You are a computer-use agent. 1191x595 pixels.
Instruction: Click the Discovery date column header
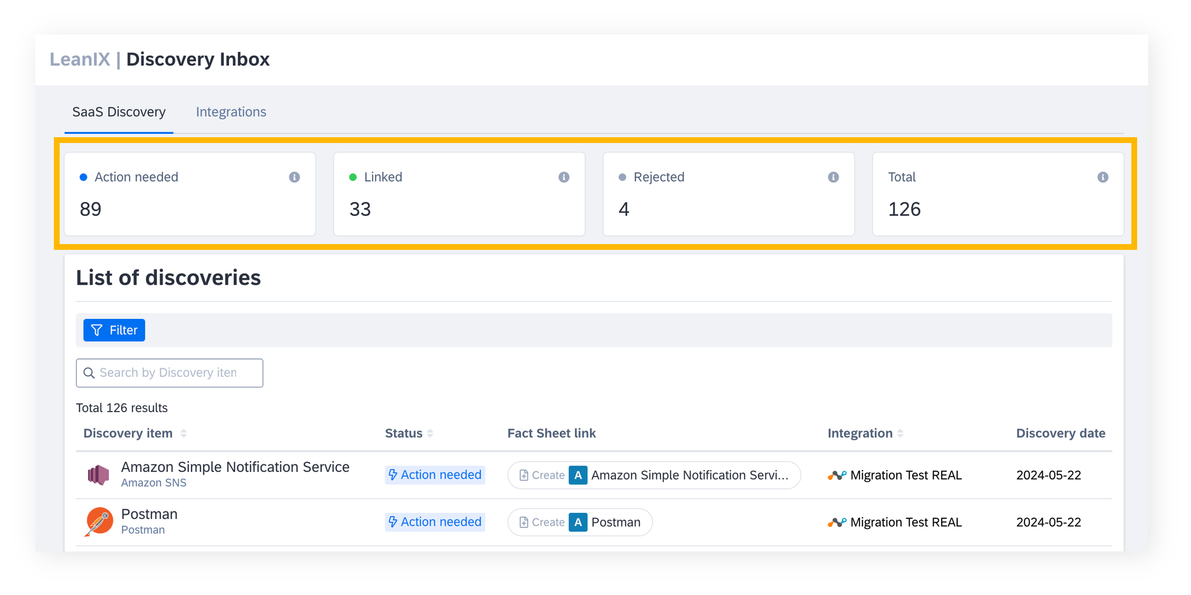(x=1060, y=434)
